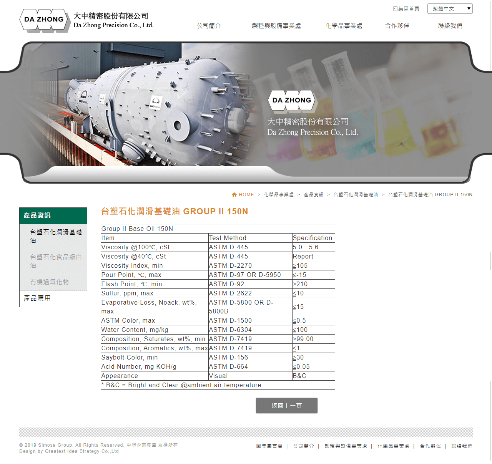Open 化學品事業處 in top navigation
This screenshot has height=464, width=492.
pos(344,26)
